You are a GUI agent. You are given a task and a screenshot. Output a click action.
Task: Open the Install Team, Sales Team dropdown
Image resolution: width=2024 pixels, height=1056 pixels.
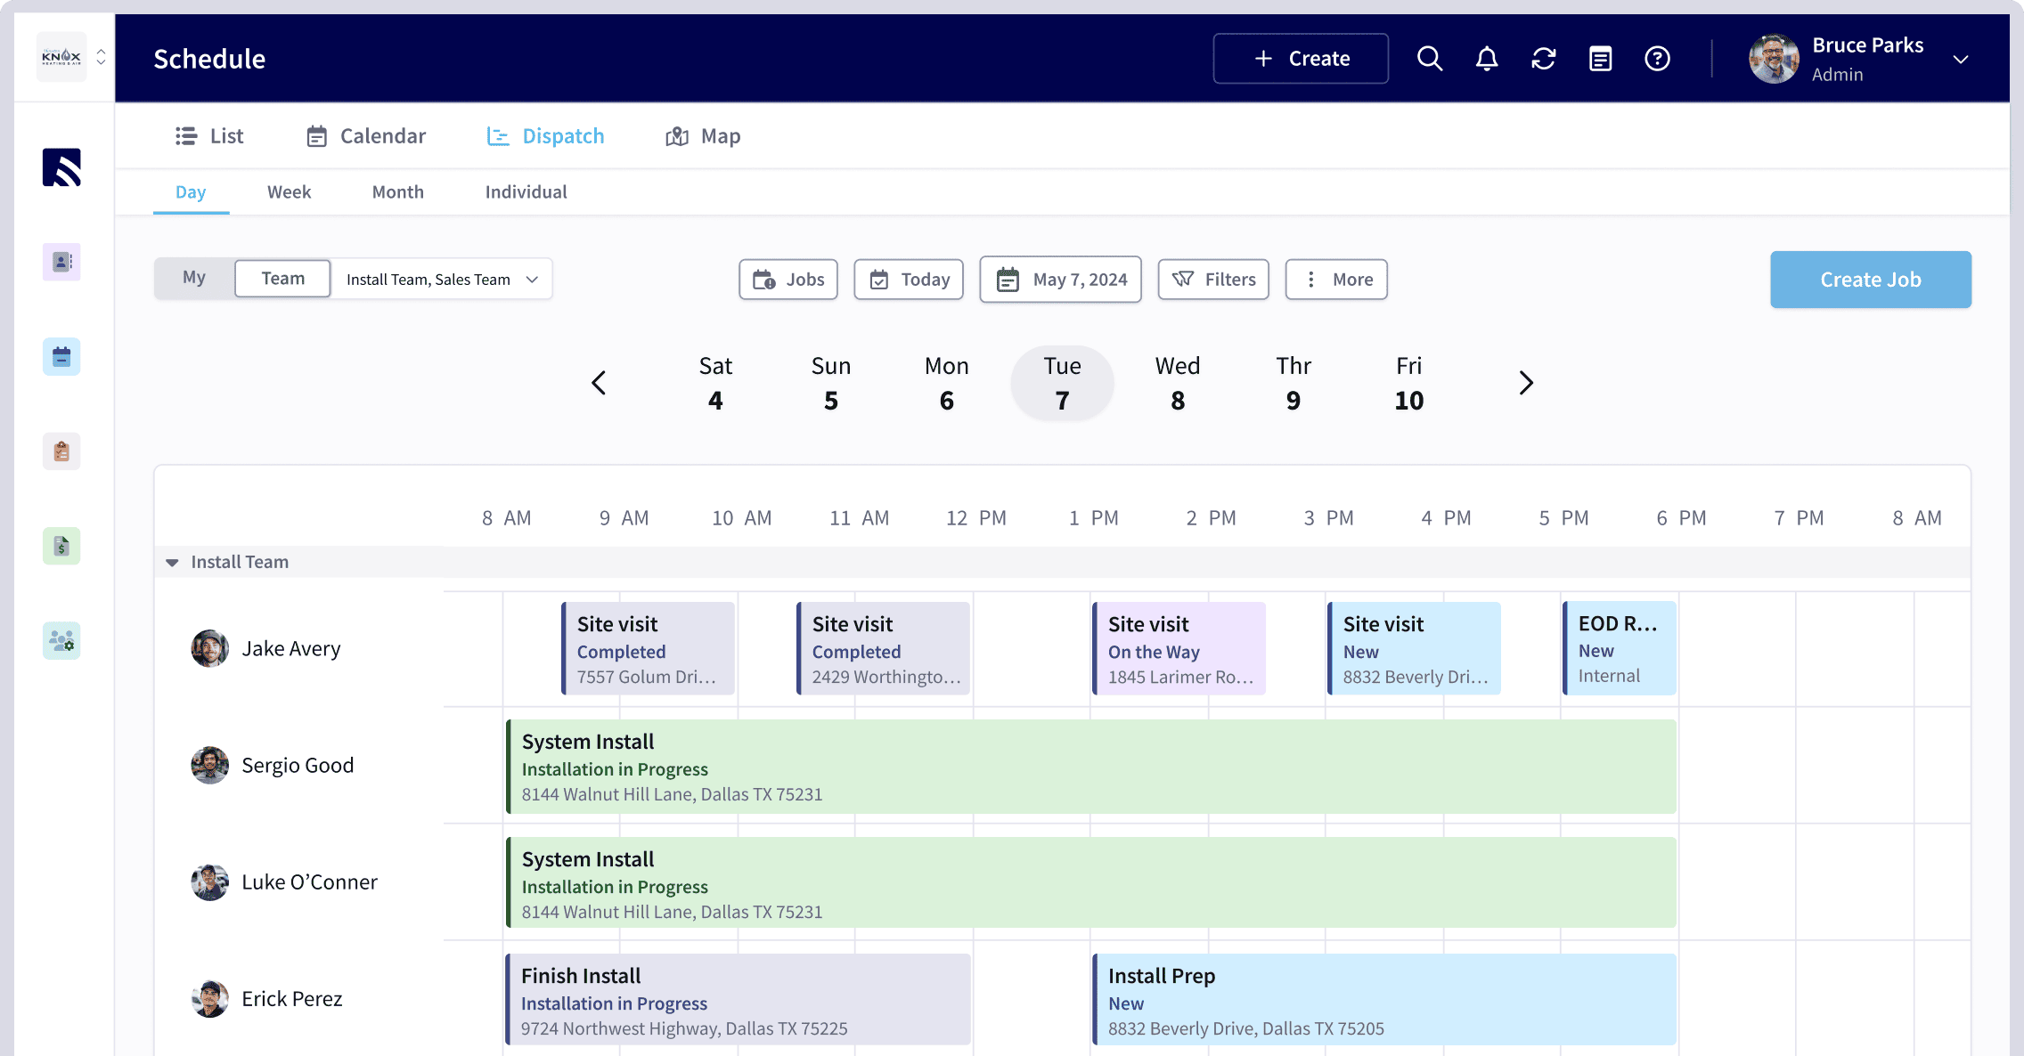pyautogui.click(x=442, y=279)
